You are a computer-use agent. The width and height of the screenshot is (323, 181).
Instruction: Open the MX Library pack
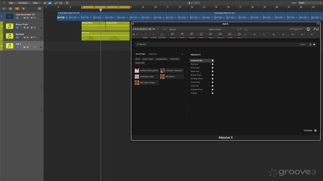(x=172, y=76)
